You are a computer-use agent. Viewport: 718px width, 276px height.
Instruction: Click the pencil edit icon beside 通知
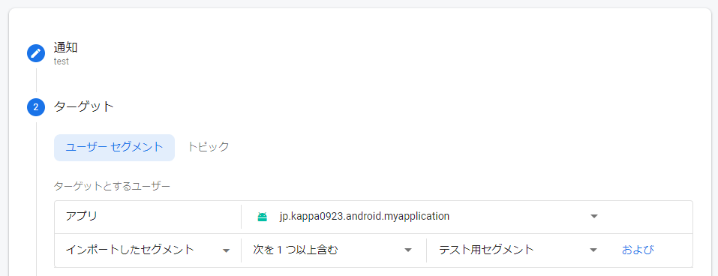[36, 53]
